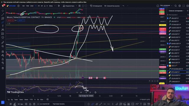Open the chart settings gear in top bar
Screen dimensions: 189x106
[180, 6]
